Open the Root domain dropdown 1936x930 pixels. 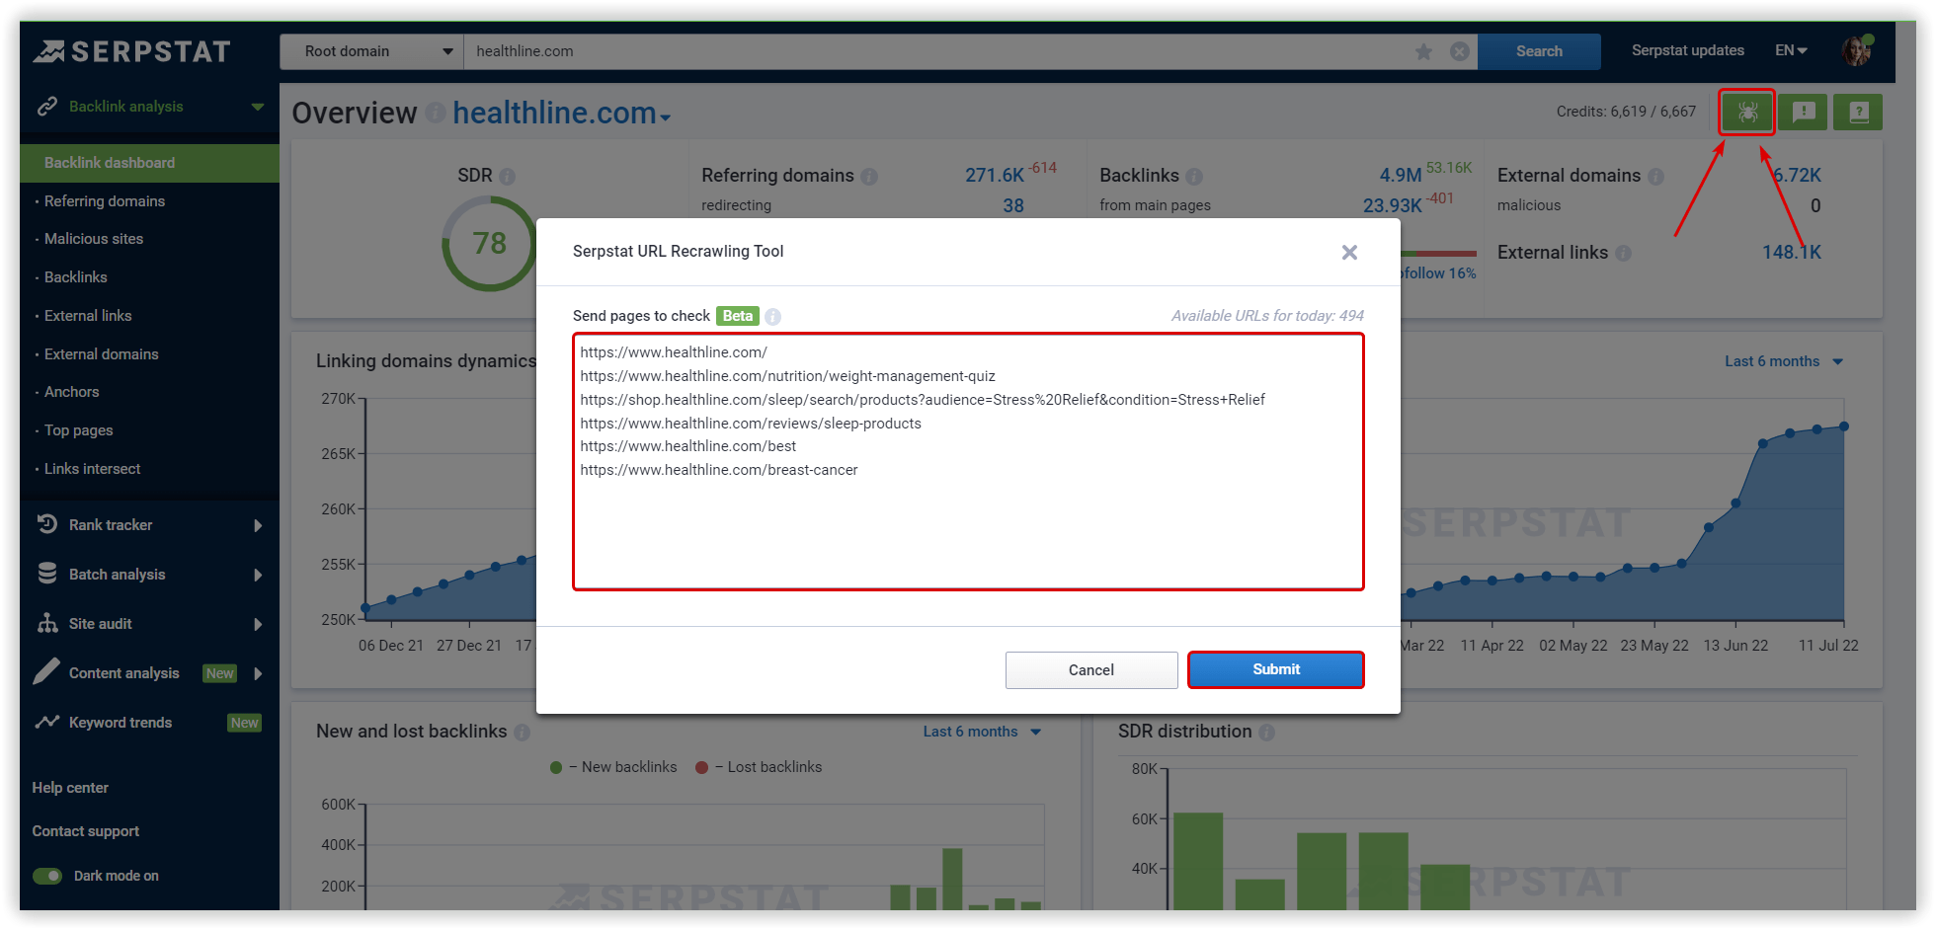pyautogui.click(x=371, y=51)
